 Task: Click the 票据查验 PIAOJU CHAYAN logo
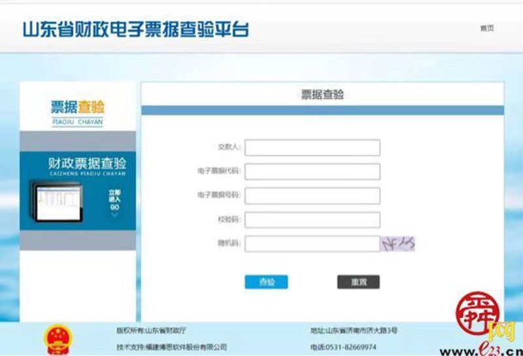point(77,113)
